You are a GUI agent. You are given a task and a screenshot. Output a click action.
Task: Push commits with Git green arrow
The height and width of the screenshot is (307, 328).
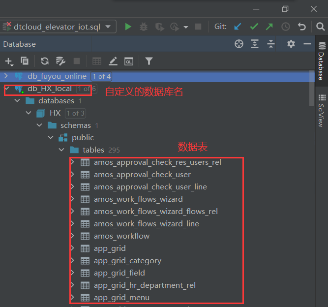[269, 27]
